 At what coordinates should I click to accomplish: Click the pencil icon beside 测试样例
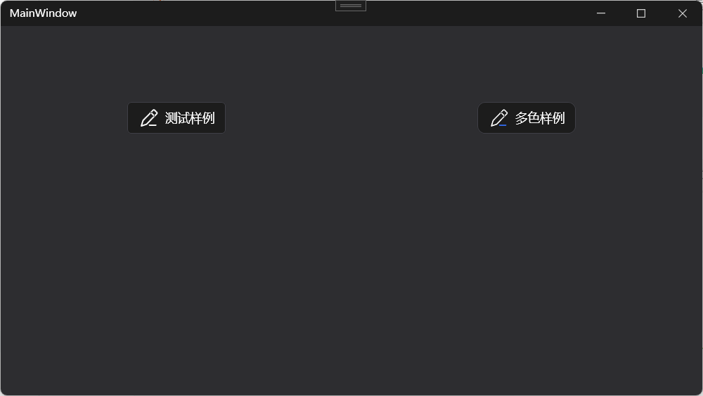149,118
